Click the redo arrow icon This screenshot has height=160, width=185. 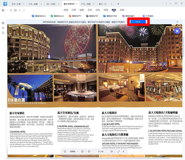(x=24, y=10)
